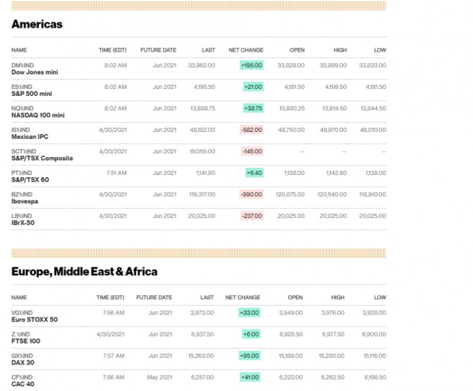Open the NASDAQ 100 mini link
Viewport: 473px width, 391px height.
[x=38, y=115]
